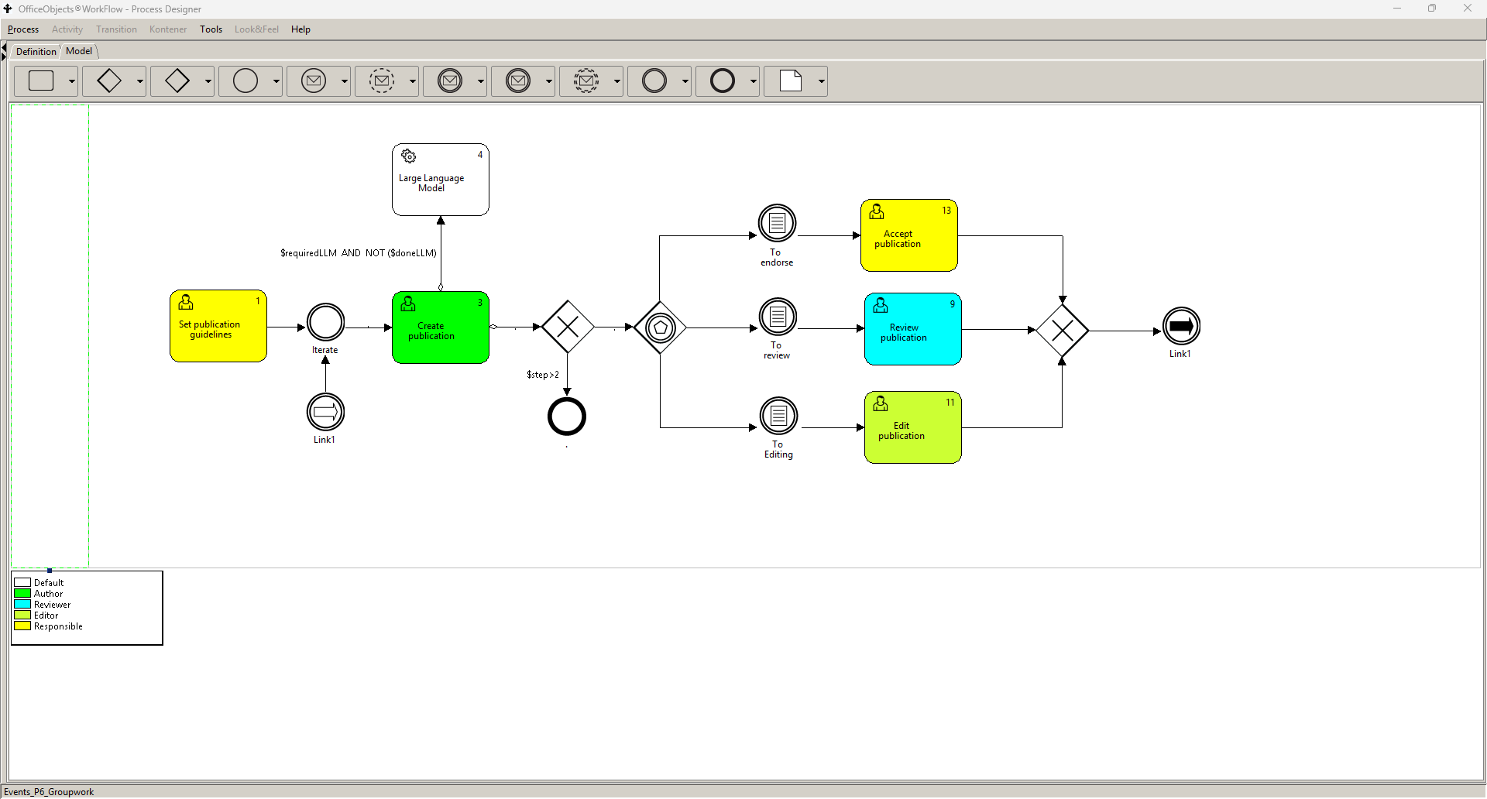This screenshot has width=1487, height=799.
Task: Open the dropdown next to rectangle task tool
Action: click(72, 81)
